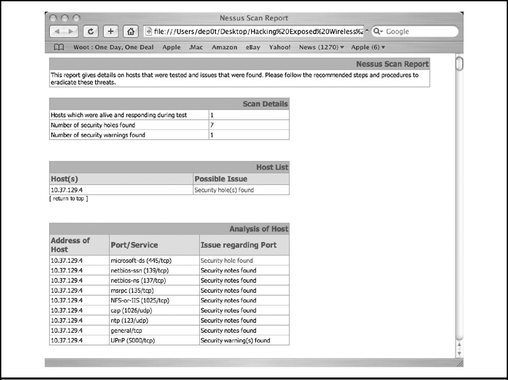Open the Amazon bookmark
This screenshot has height=380, width=508.
coord(225,47)
